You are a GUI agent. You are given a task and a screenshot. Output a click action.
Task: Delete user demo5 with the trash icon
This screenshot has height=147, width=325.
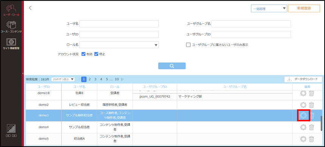coord(311,139)
